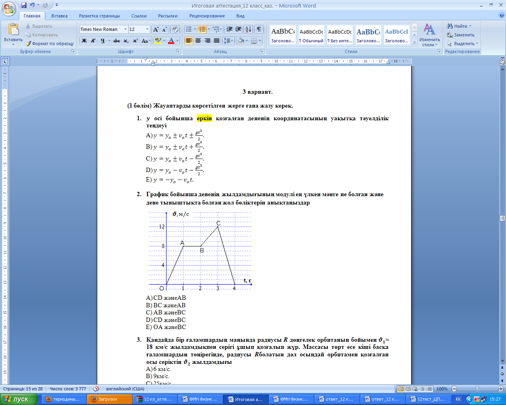Open Шрифт dialog launcher

(x=178, y=51)
